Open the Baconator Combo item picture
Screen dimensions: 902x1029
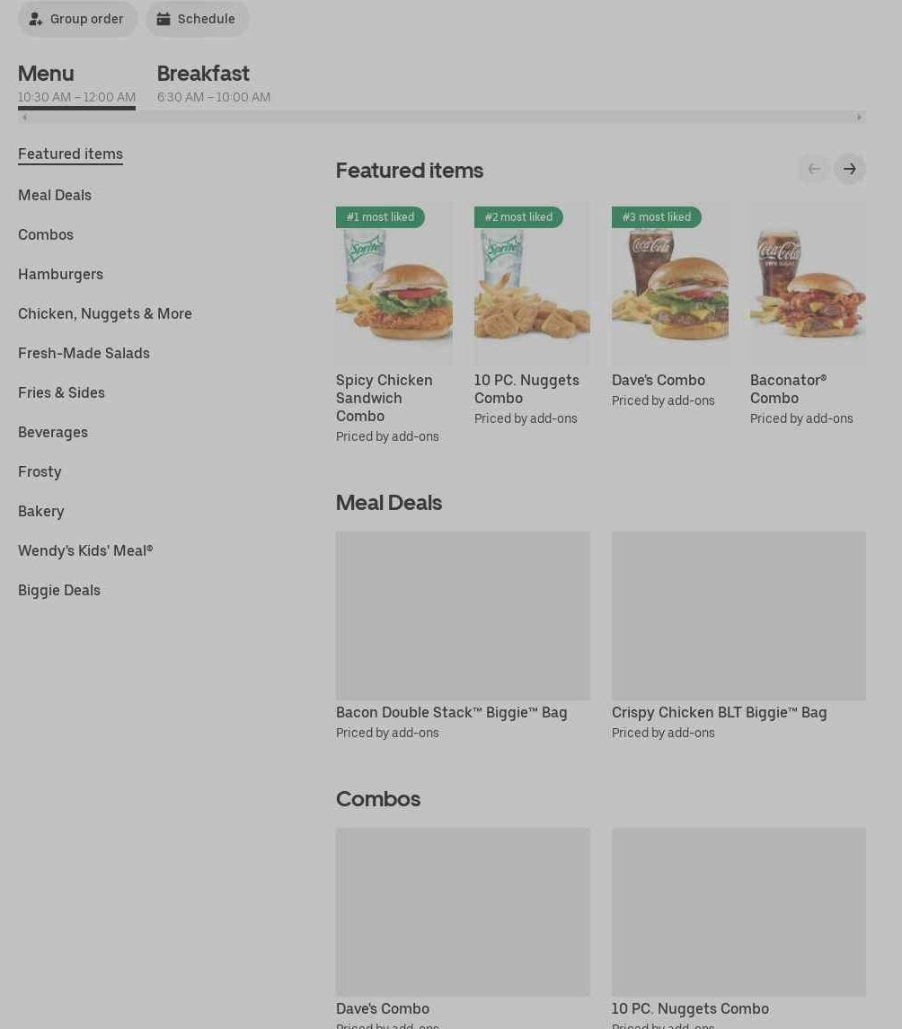point(808,284)
